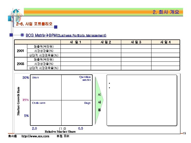This screenshot has height=143, width=191.
Task: Select the '2.0' horizontal axis value
Action: tap(34, 128)
